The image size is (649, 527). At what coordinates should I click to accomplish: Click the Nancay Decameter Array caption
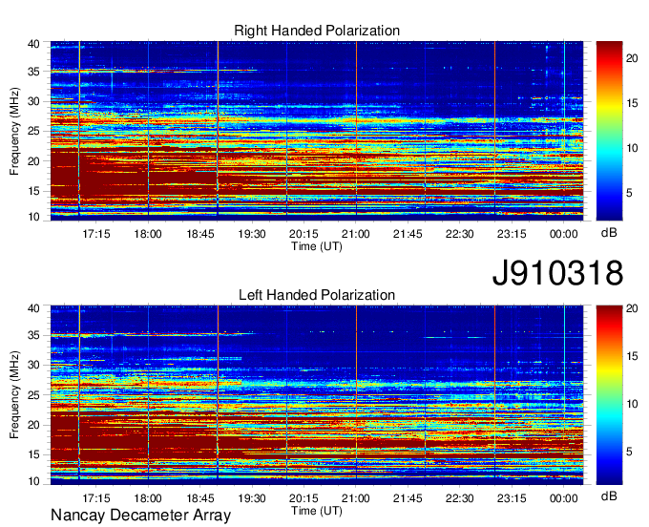click(x=140, y=516)
